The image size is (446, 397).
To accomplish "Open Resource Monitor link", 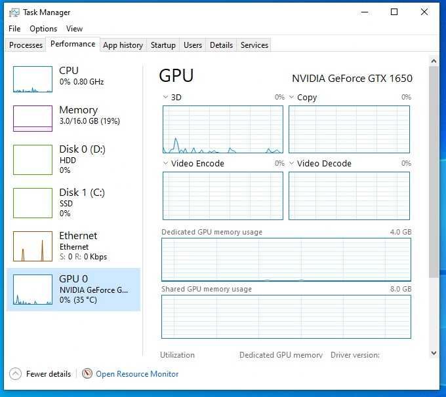I will pos(137,374).
